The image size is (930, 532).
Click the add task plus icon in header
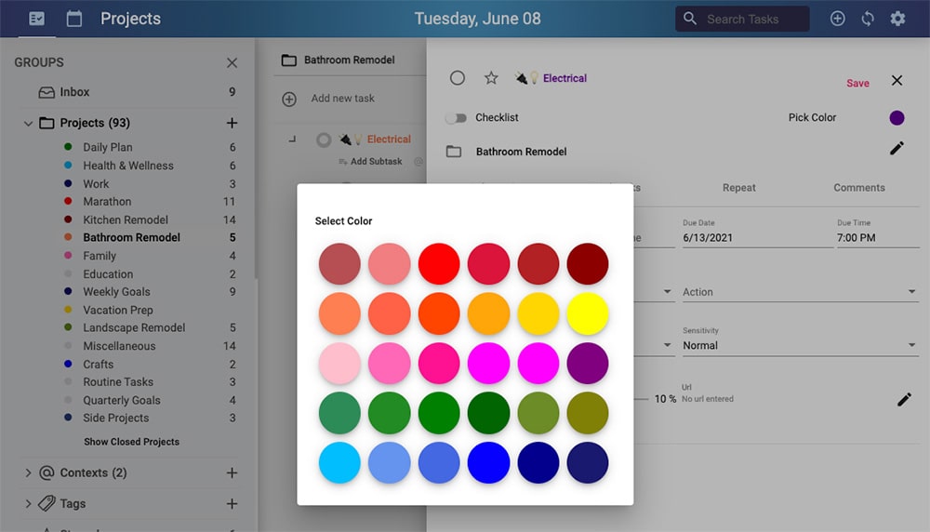pos(838,19)
